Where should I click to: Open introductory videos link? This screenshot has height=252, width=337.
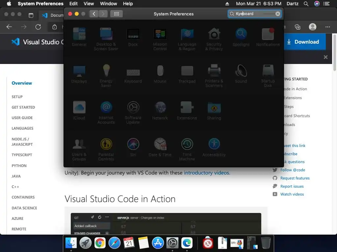207,173
